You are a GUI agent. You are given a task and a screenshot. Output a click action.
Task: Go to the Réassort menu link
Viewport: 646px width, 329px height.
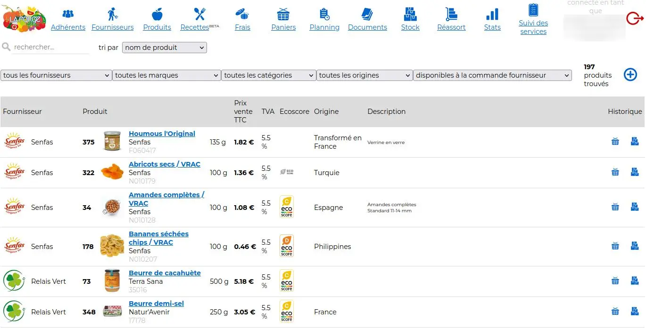point(451,27)
